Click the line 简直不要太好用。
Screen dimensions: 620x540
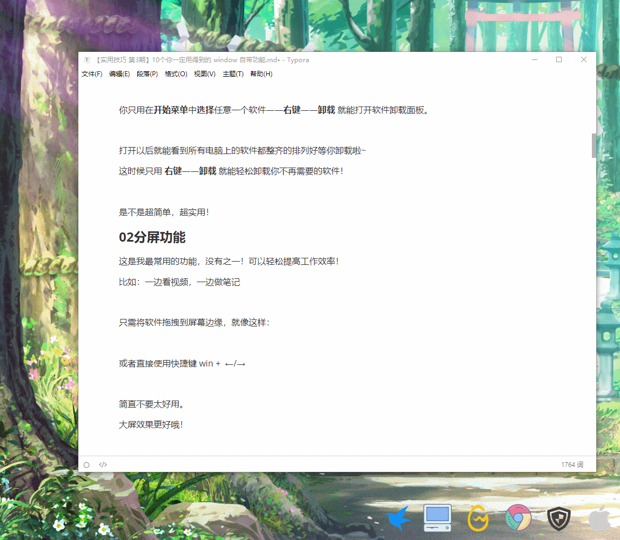click(151, 404)
